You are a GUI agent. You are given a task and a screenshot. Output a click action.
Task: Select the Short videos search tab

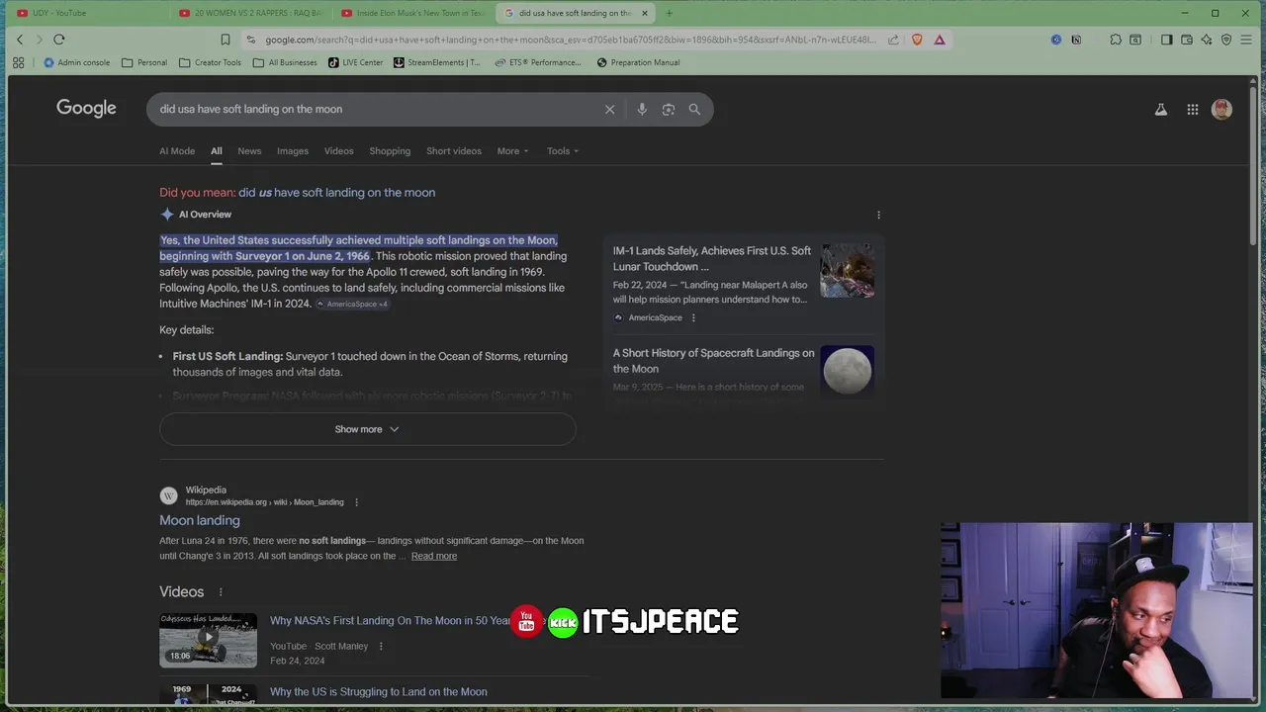pos(454,151)
